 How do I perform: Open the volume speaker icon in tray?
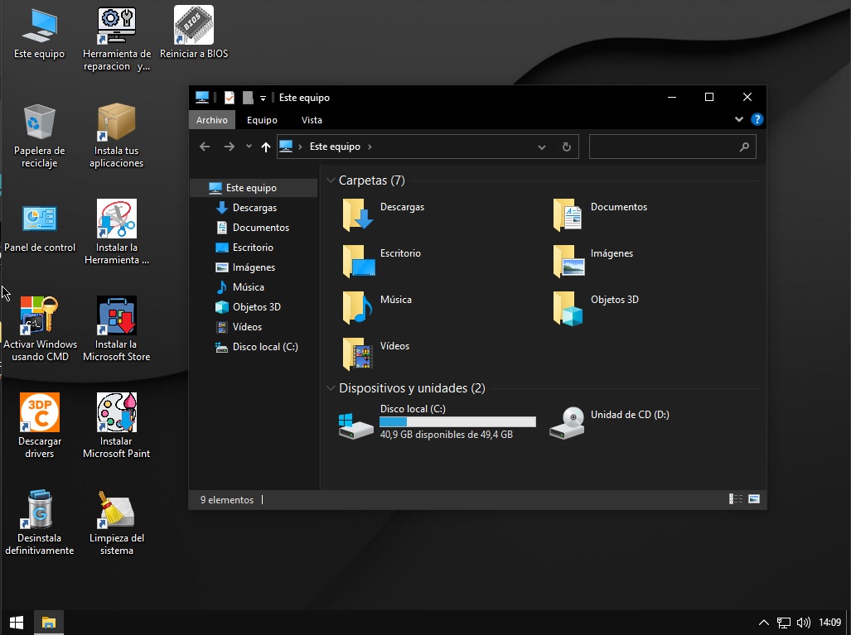point(803,623)
